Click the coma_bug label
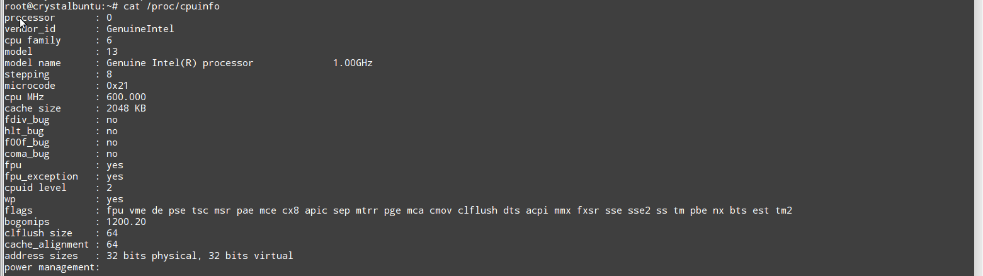Image resolution: width=983 pixels, height=276 pixels. click(x=27, y=153)
